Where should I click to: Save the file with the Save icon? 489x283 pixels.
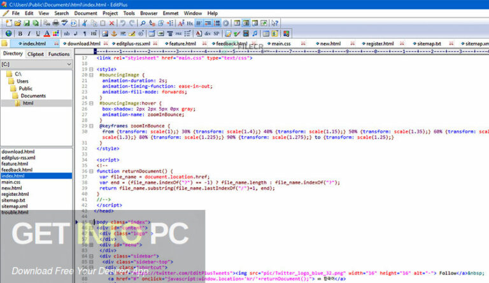(x=27, y=23)
